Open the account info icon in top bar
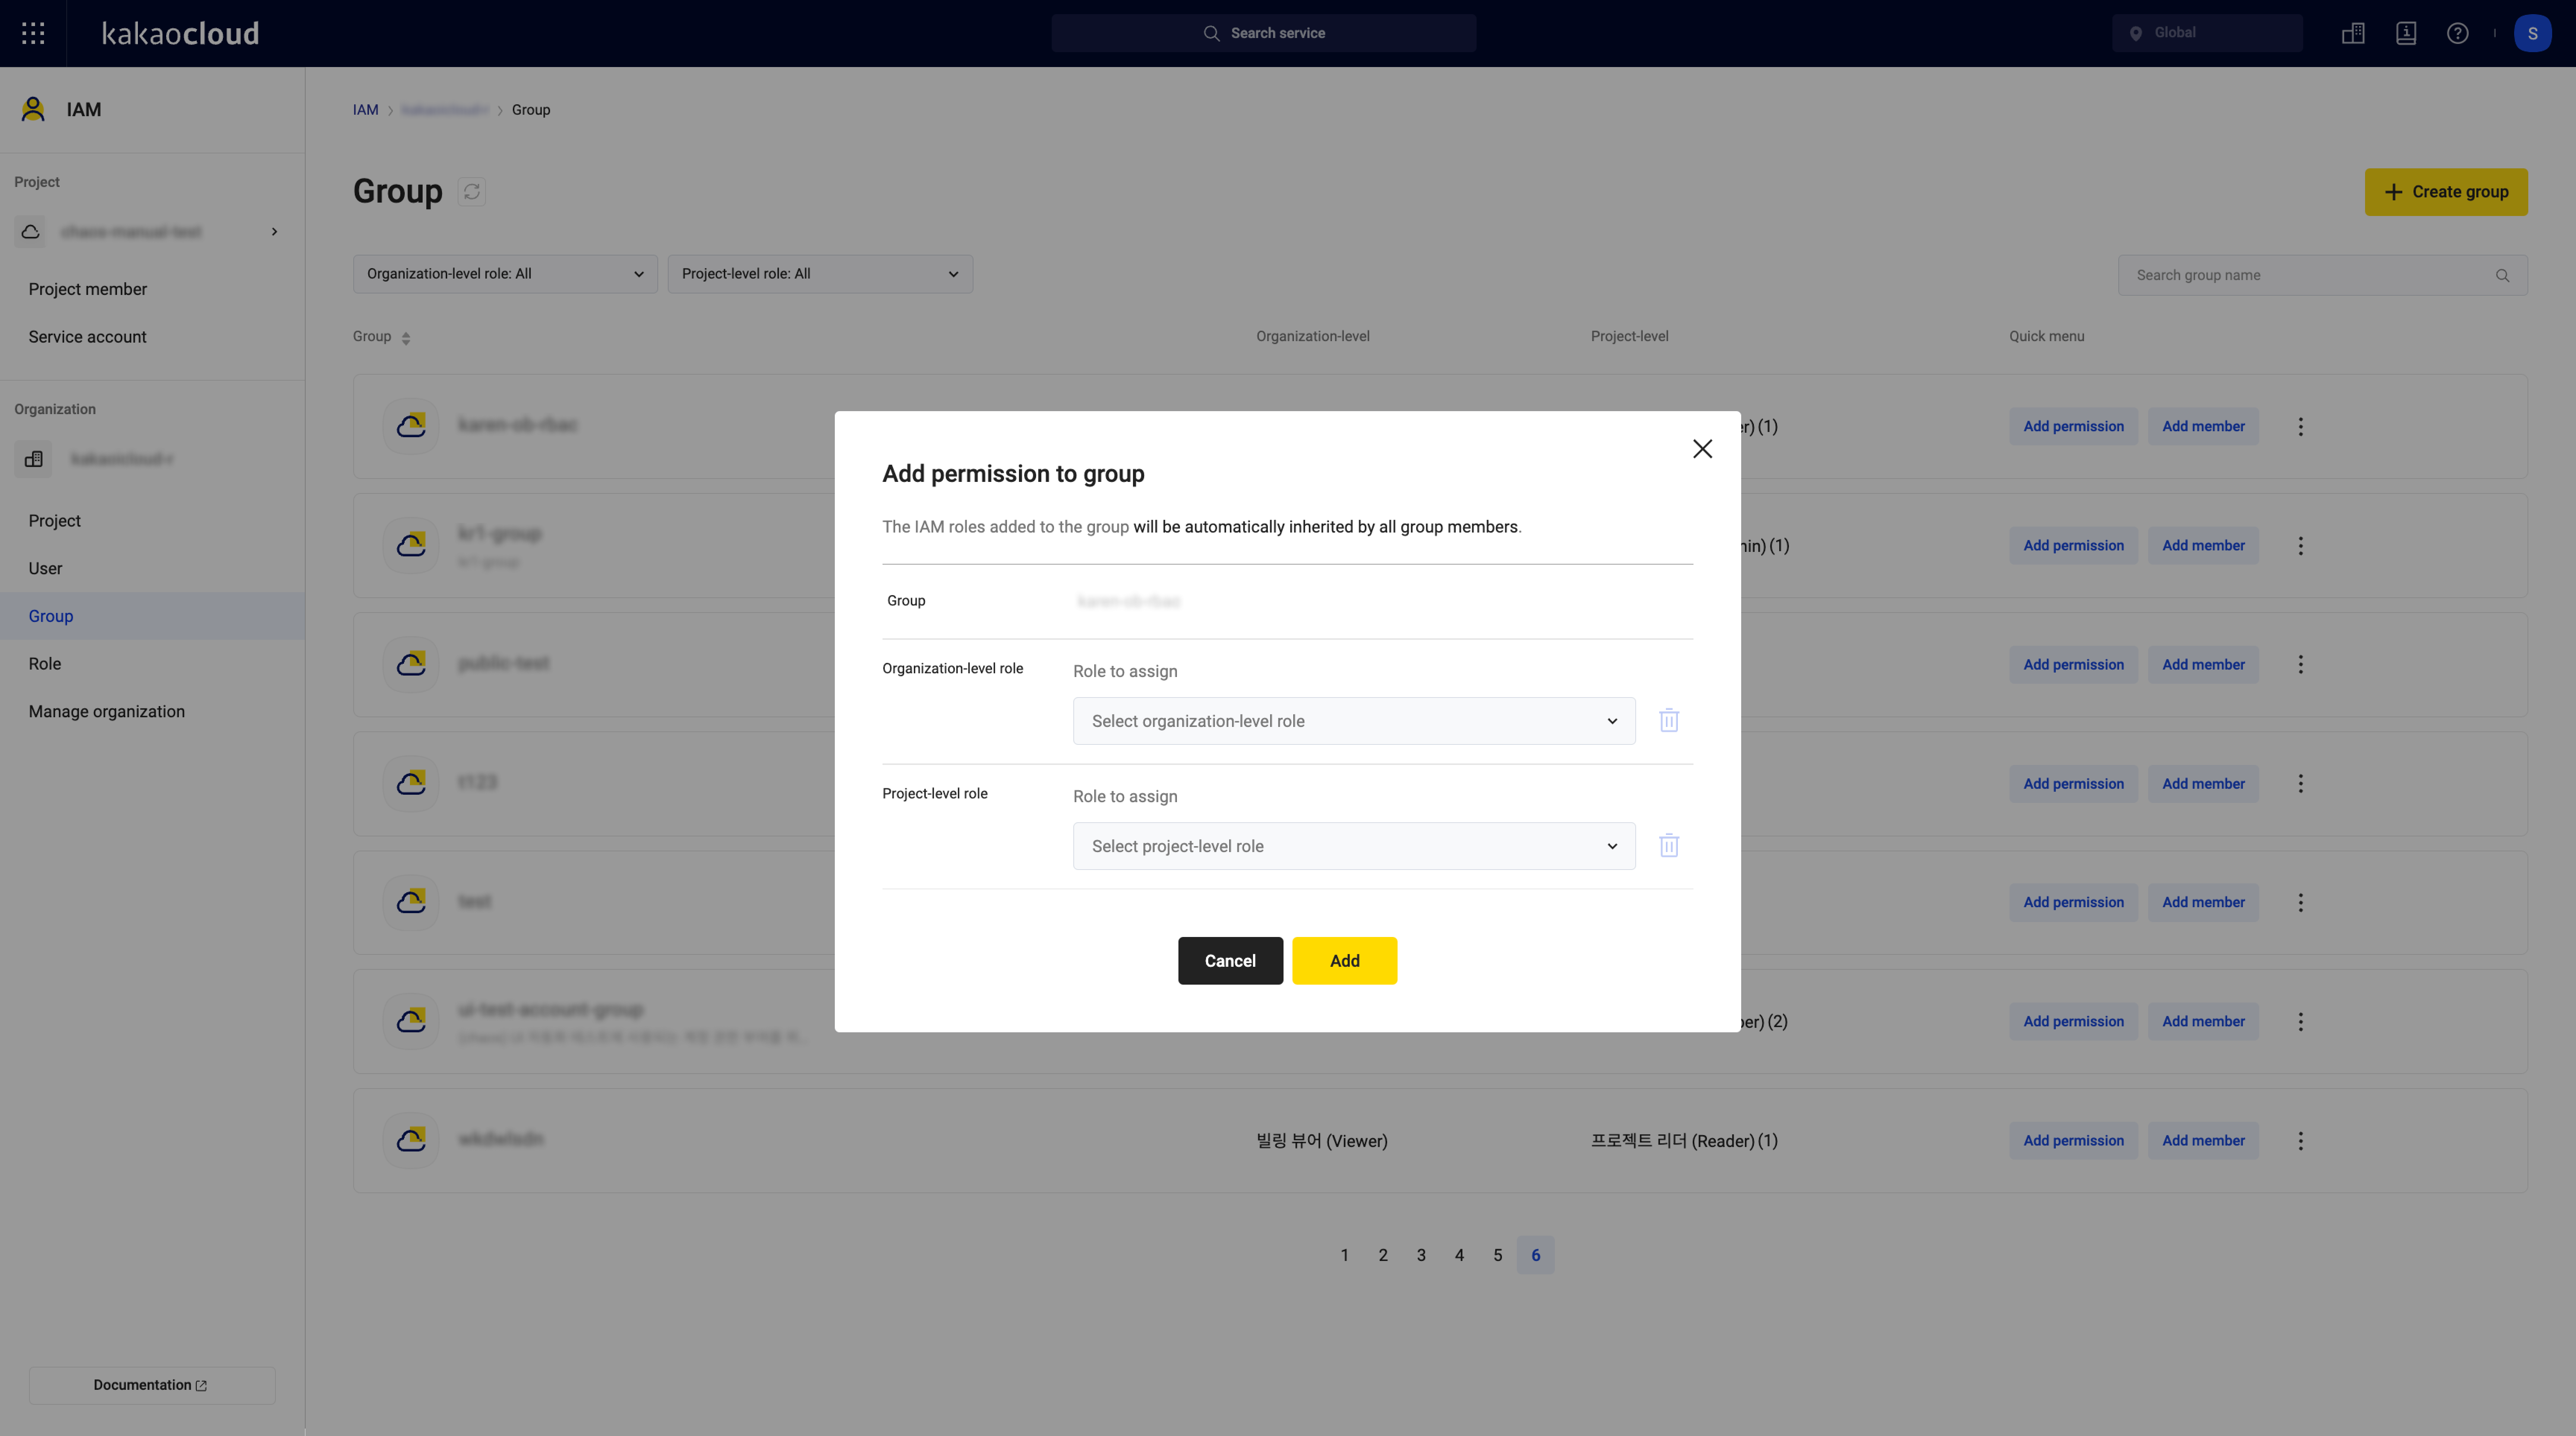Viewport: 2576px width, 1436px height. click(x=2406, y=33)
